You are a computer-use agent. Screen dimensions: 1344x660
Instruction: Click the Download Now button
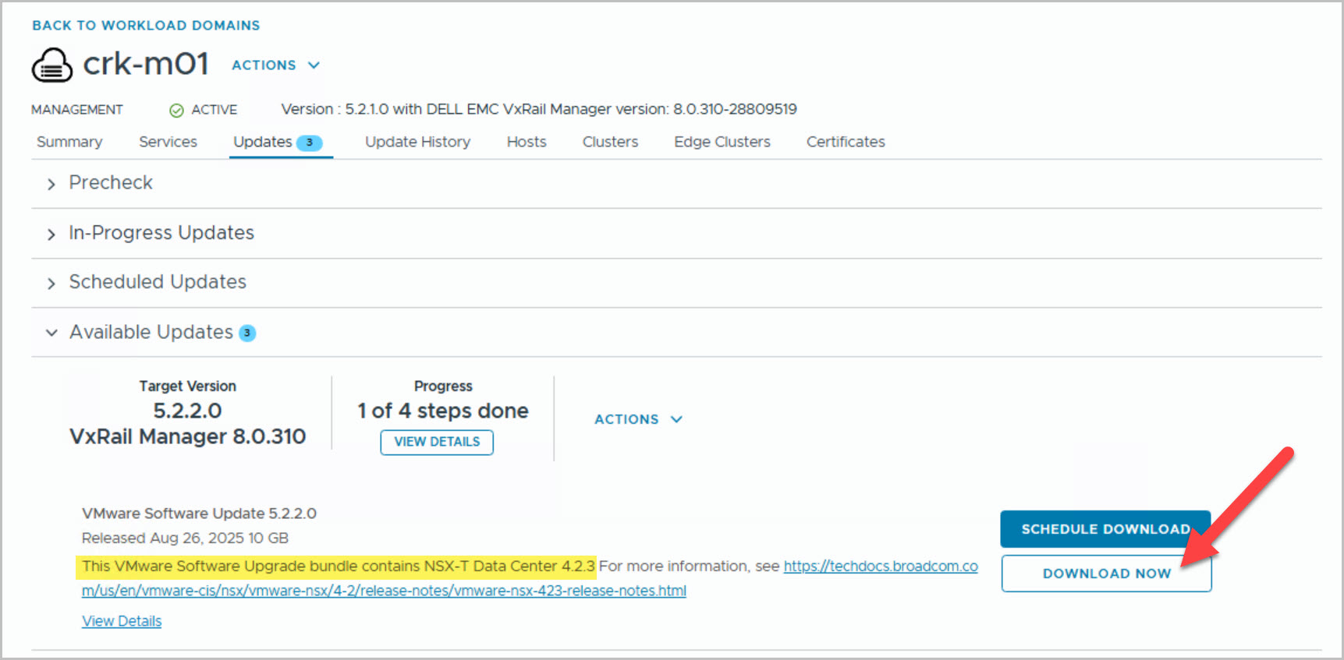coord(1106,574)
